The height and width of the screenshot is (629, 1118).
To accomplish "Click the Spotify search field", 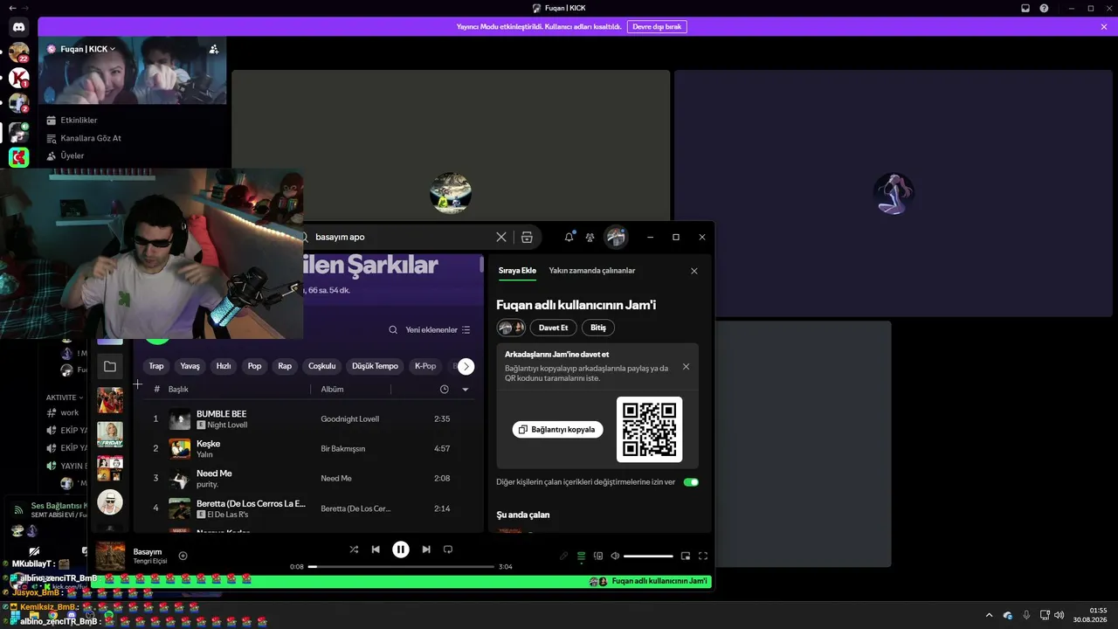I will coord(401,237).
